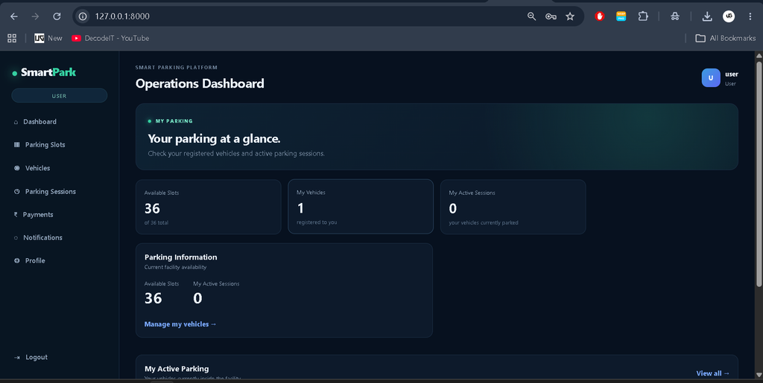Reload the page with refresh icon

[x=57, y=16]
